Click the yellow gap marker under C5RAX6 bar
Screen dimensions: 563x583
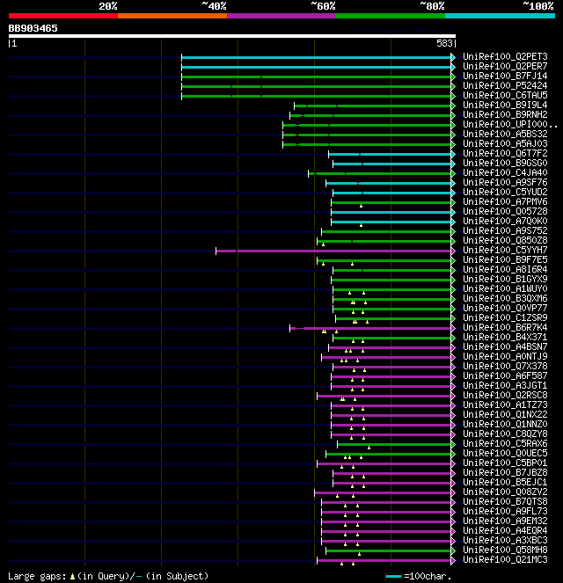click(x=369, y=448)
